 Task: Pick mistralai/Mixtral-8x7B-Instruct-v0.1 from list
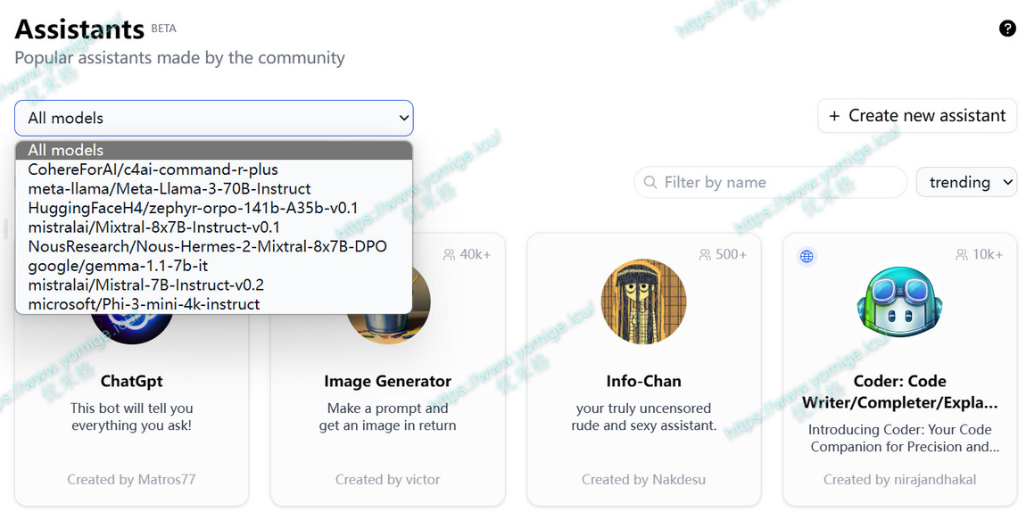(x=153, y=227)
